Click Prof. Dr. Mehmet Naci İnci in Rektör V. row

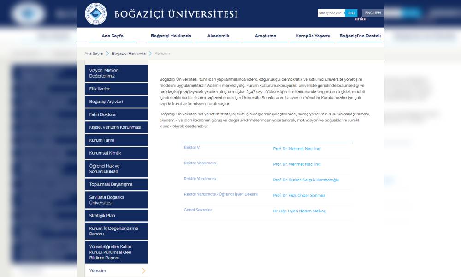(x=296, y=149)
